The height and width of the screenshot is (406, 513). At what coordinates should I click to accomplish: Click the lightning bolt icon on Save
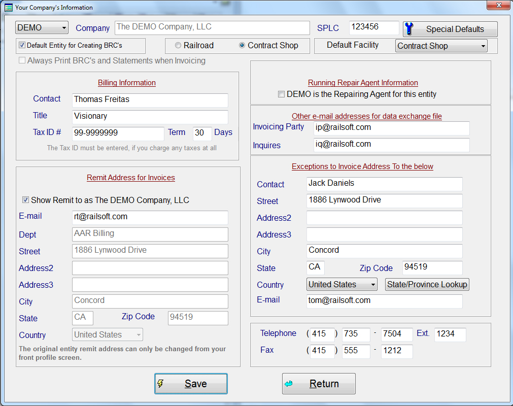(160, 384)
